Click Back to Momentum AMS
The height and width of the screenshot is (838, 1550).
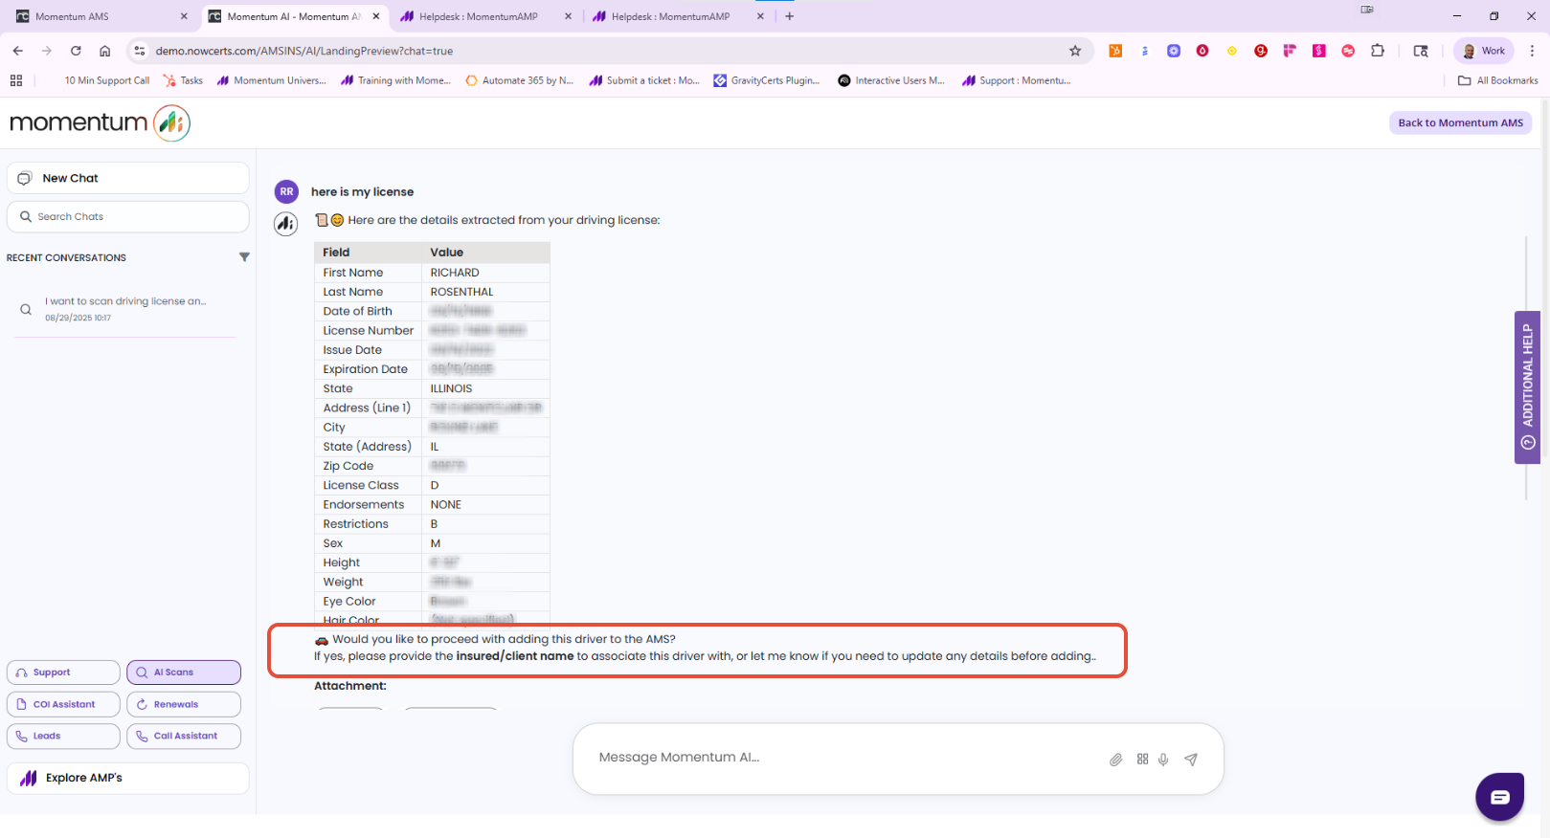[x=1460, y=122]
